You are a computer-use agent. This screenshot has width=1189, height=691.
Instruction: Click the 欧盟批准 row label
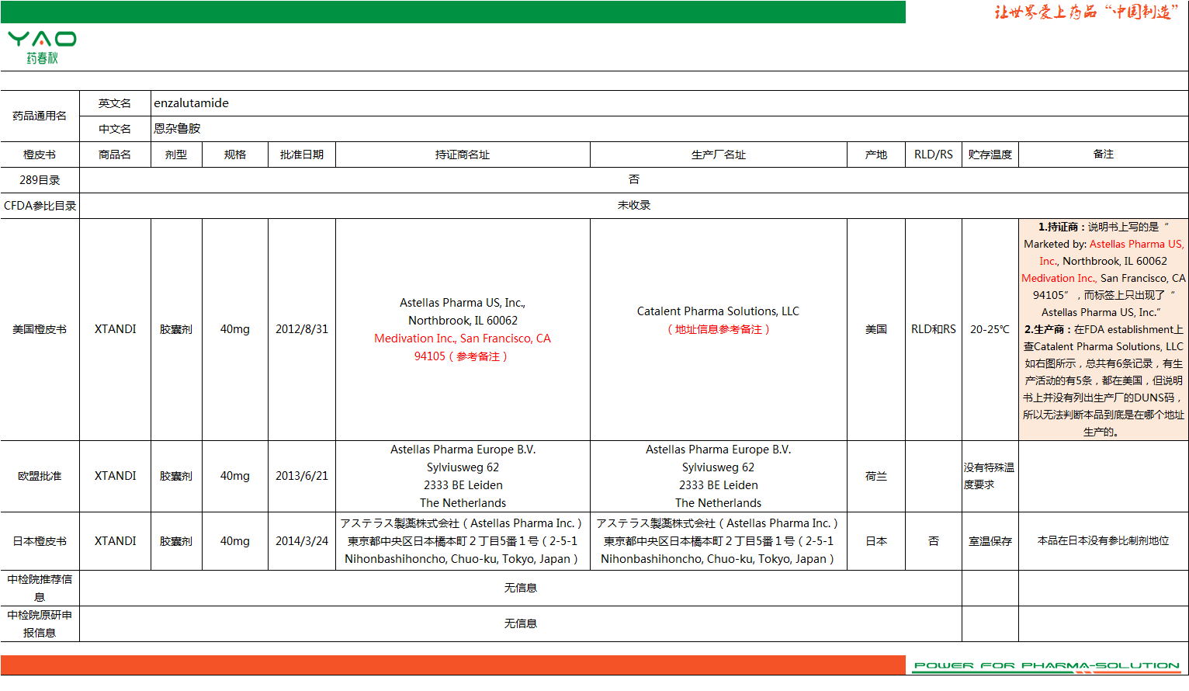[x=40, y=476]
